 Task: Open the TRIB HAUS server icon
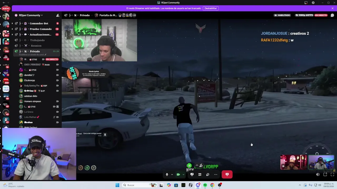pyautogui.click(x=6, y=89)
